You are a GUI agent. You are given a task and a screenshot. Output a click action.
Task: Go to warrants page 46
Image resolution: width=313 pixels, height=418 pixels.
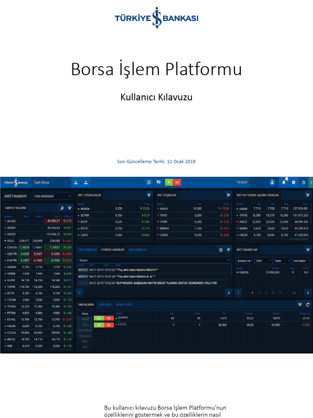tap(294, 293)
